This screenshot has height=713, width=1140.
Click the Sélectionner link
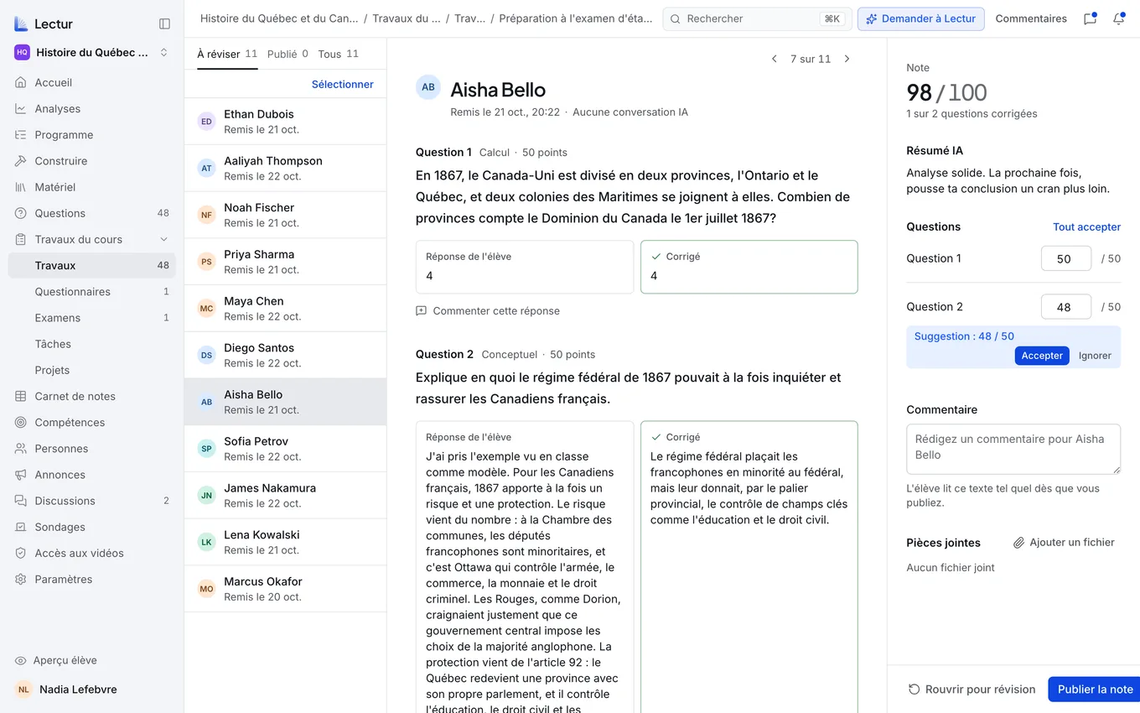coord(343,84)
